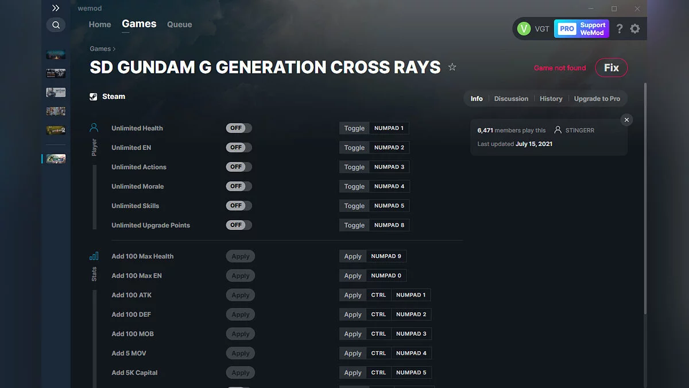Image resolution: width=689 pixels, height=388 pixels.
Task: Open the search icon in sidebar
Action: tap(56, 25)
